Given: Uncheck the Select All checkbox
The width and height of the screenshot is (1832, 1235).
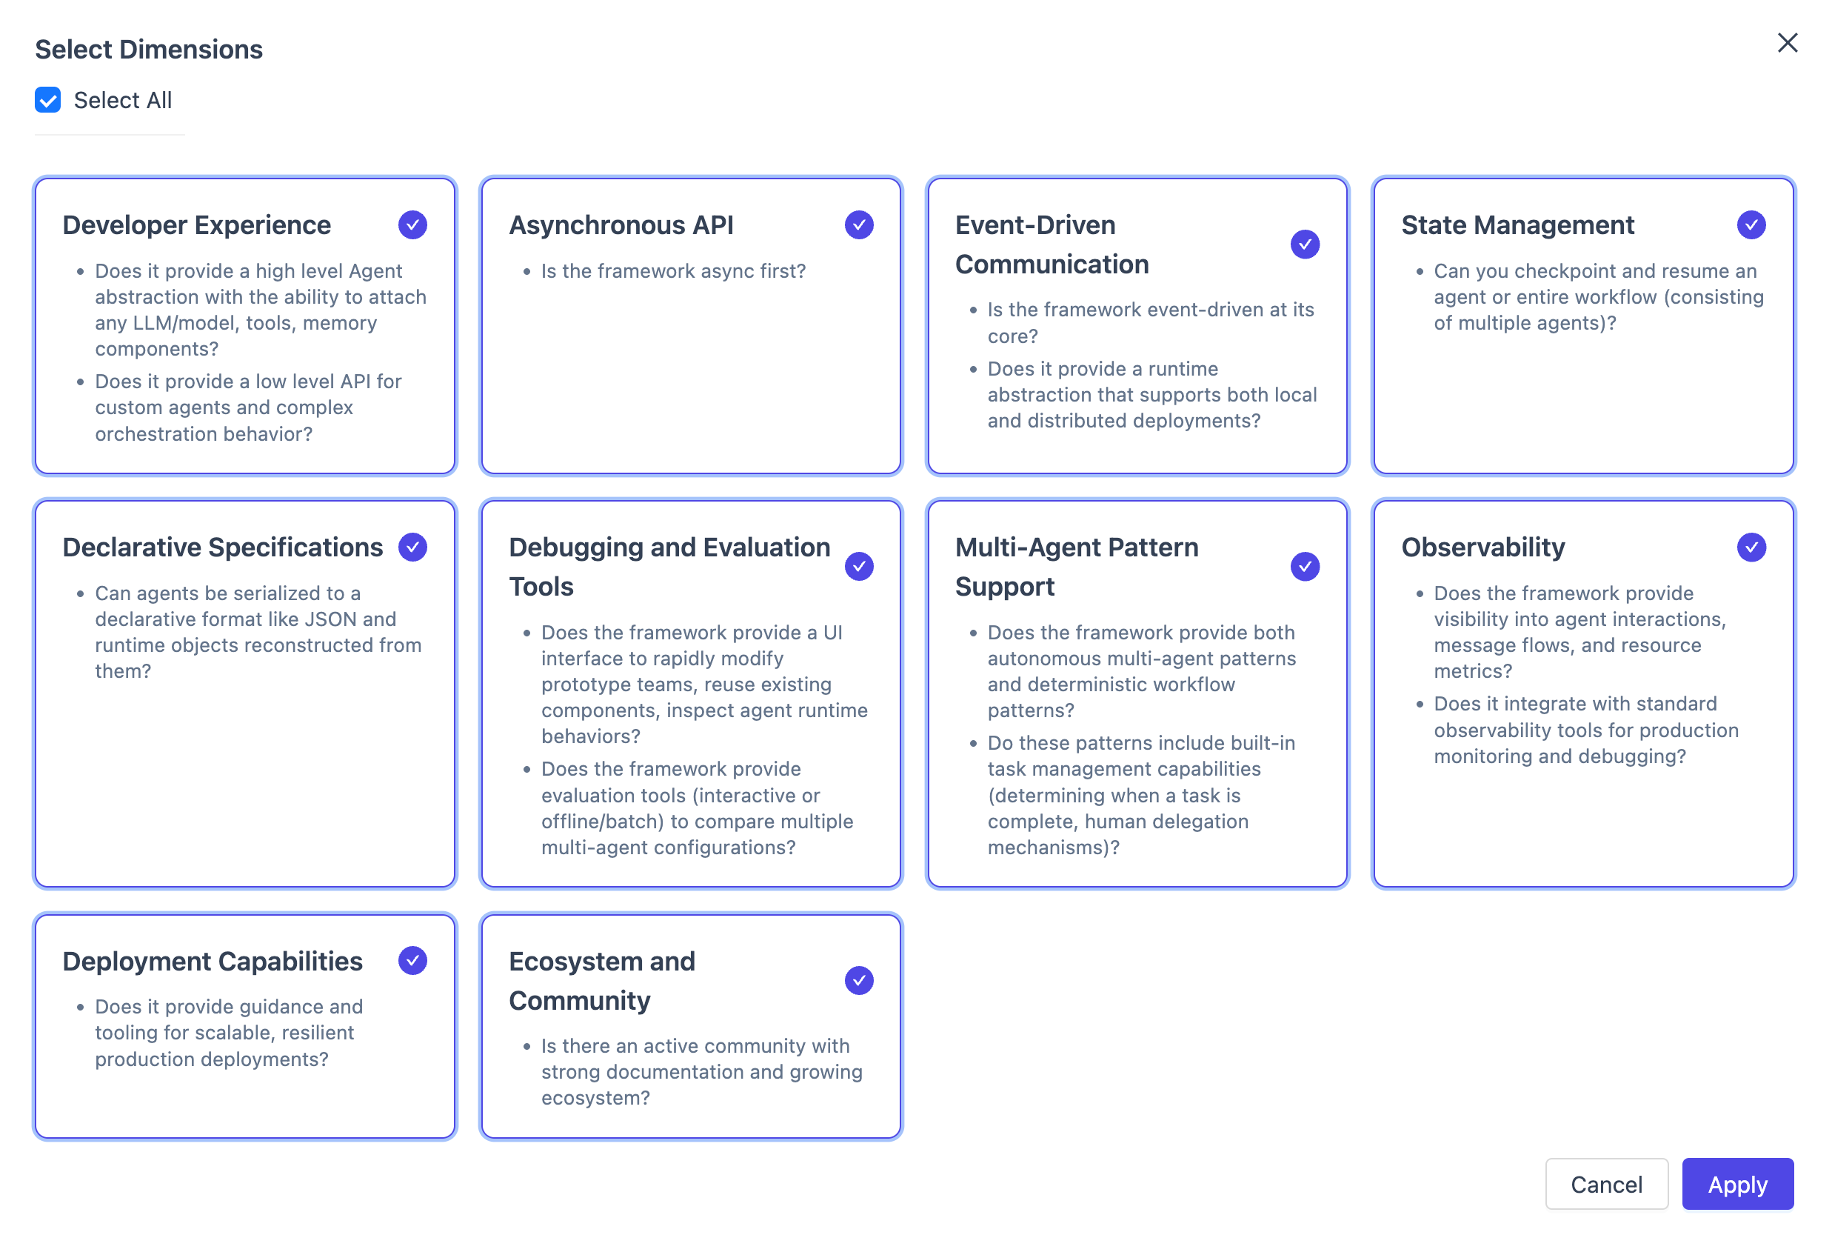Looking at the screenshot, I should 47,99.
